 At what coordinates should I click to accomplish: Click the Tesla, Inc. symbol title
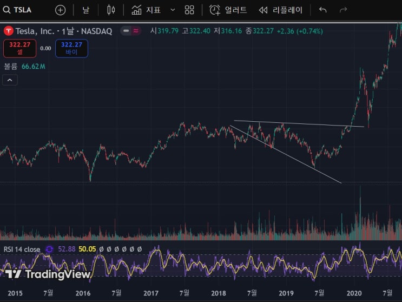click(64, 31)
